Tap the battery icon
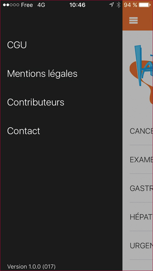Image resolution: width=153 pixels, height=271 pixels. tap(145, 5)
